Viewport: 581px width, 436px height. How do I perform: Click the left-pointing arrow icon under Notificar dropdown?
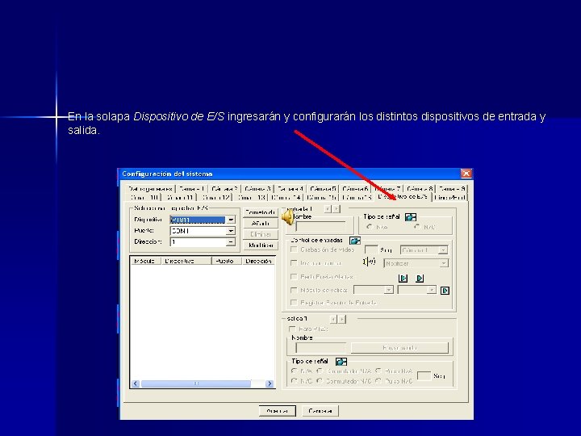point(403,278)
